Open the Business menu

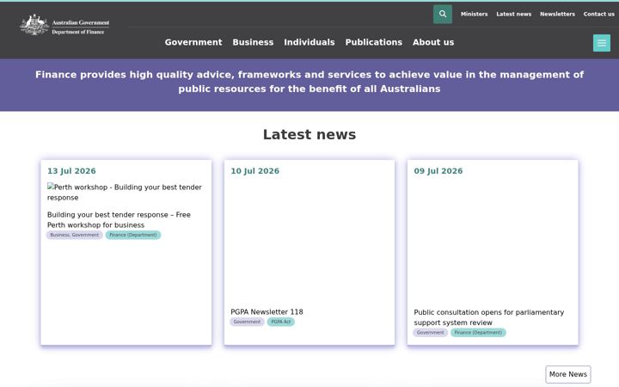[253, 42]
